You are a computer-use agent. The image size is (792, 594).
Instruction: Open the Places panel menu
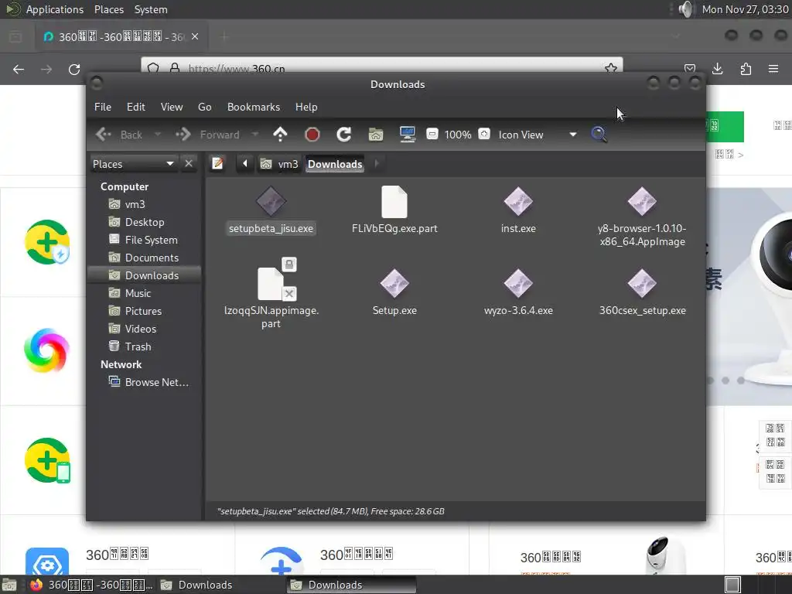tap(108, 9)
